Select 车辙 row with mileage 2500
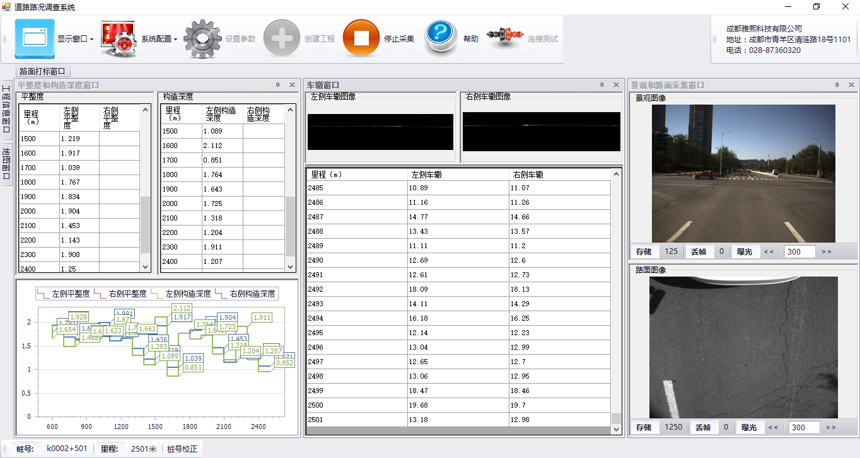Screen dimensions: 860x458 458,405
